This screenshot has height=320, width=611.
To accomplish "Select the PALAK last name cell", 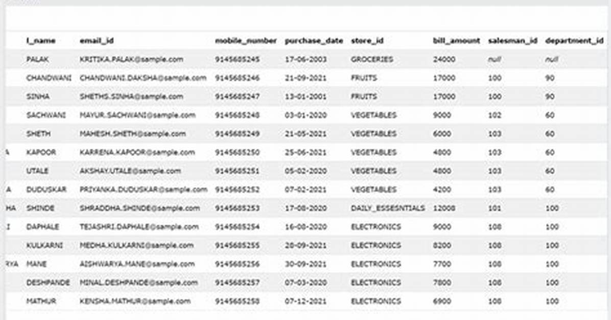I will pyautogui.click(x=38, y=60).
